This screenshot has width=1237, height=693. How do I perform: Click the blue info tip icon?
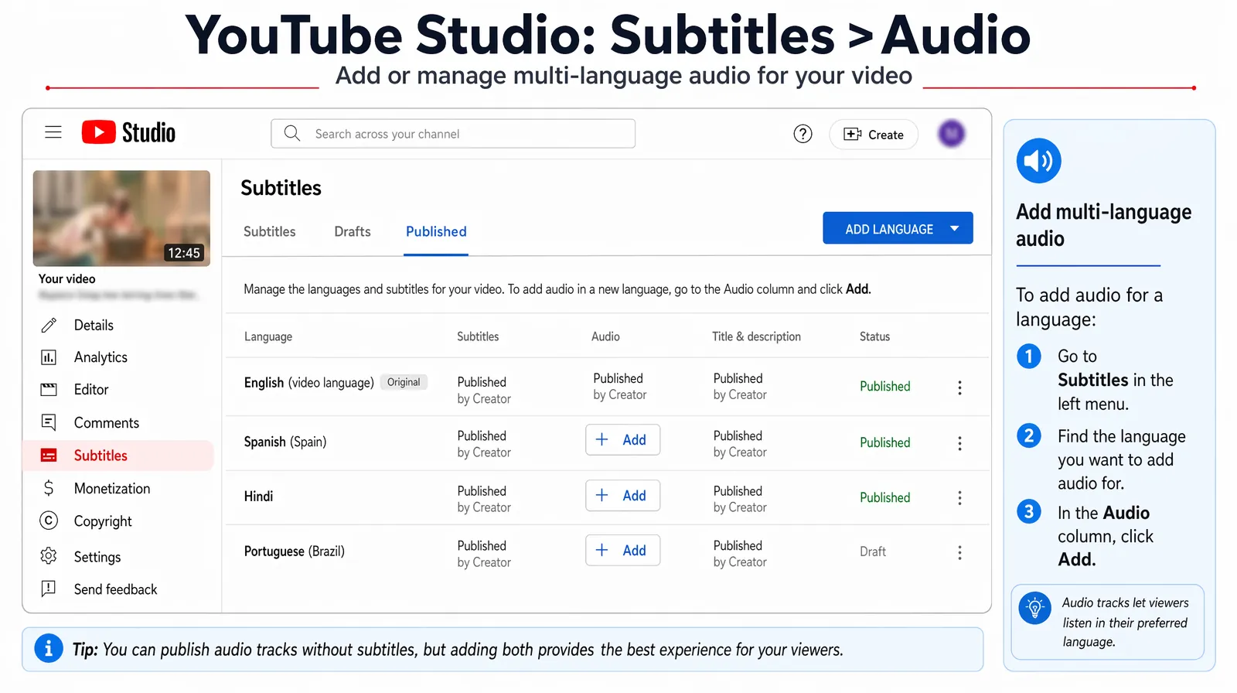[49, 648]
